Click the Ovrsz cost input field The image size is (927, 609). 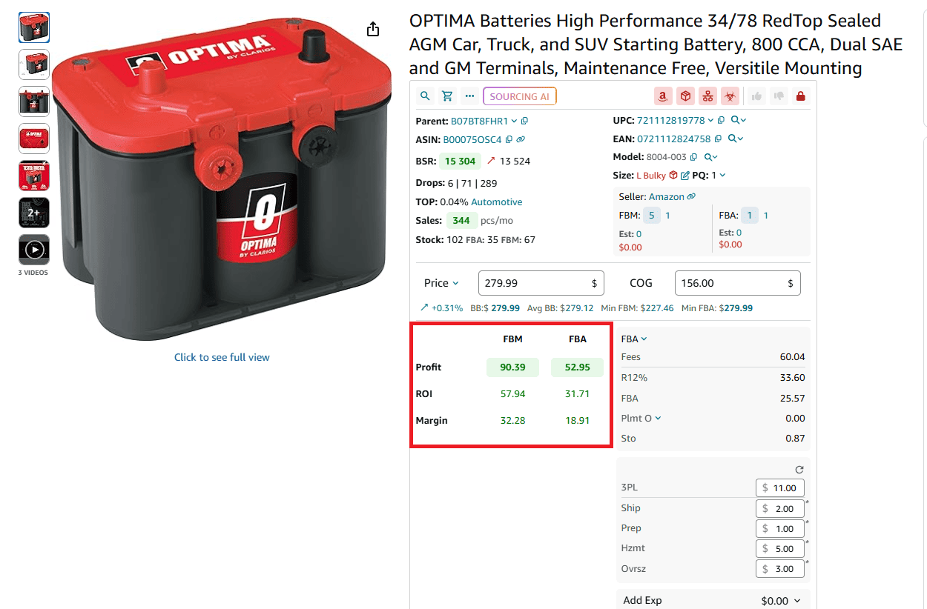(780, 569)
